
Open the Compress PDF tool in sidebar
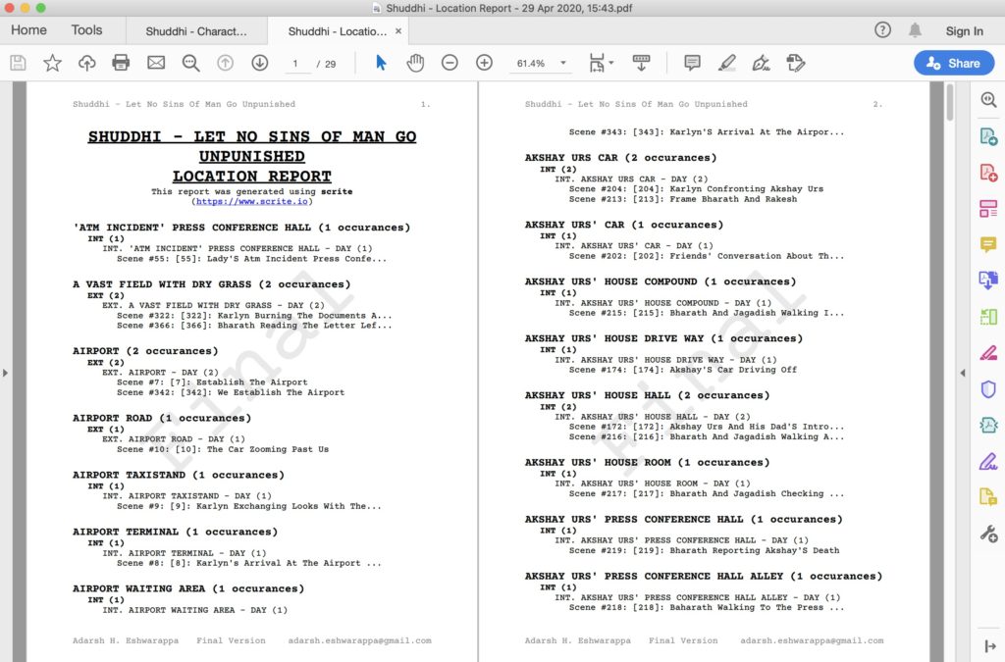coord(988,425)
